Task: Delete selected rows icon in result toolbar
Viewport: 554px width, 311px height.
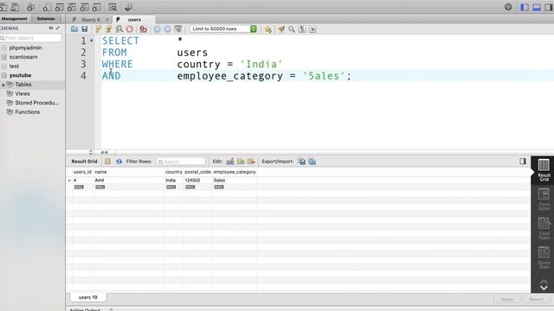Action: click(x=251, y=162)
